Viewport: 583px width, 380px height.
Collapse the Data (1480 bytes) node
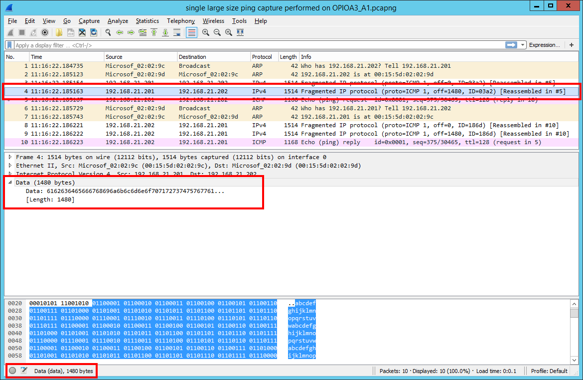pos(10,183)
